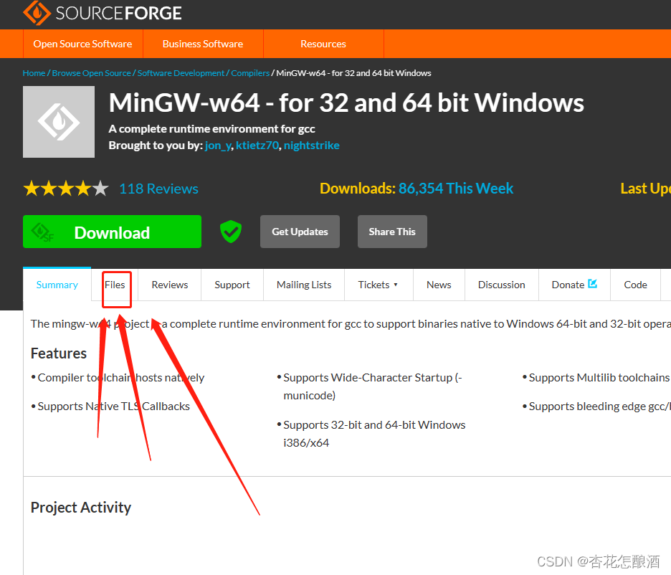Open the News tab

click(439, 285)
